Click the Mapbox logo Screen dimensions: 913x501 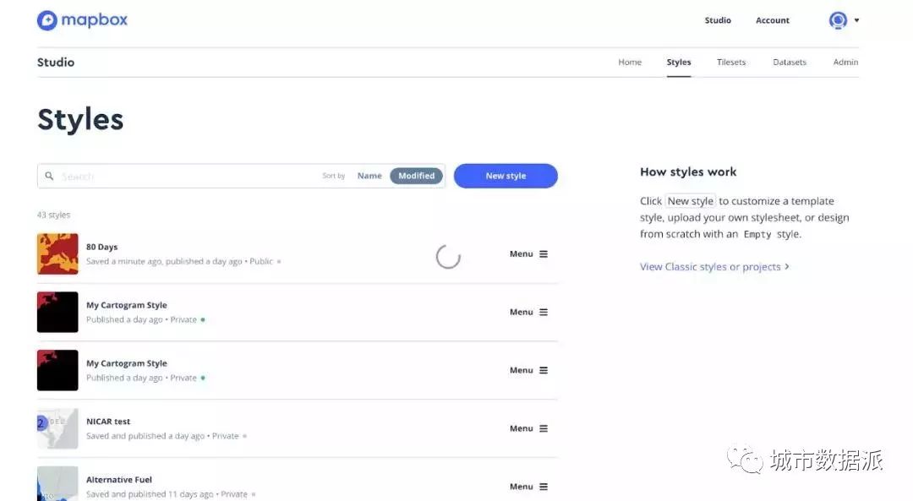point(82,20)
